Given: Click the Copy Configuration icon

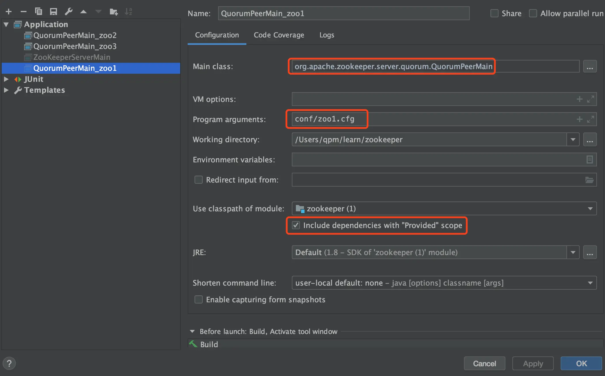Looking at the screenshot, I should click(x=39, y=12).
